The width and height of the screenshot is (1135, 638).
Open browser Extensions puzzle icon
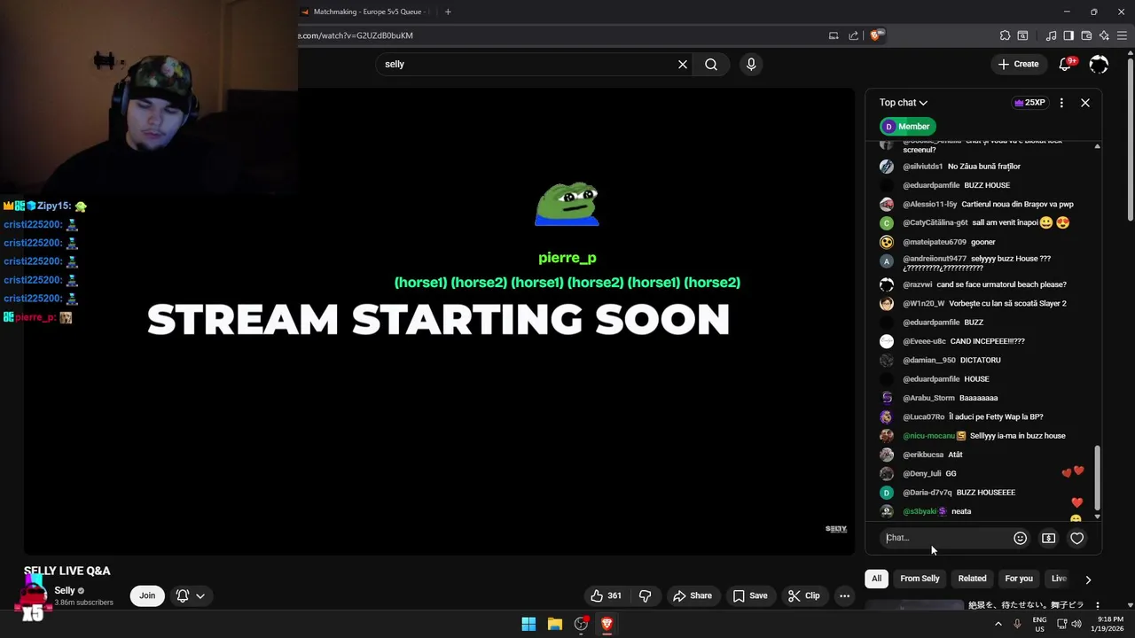click(x=1005, y=35)
